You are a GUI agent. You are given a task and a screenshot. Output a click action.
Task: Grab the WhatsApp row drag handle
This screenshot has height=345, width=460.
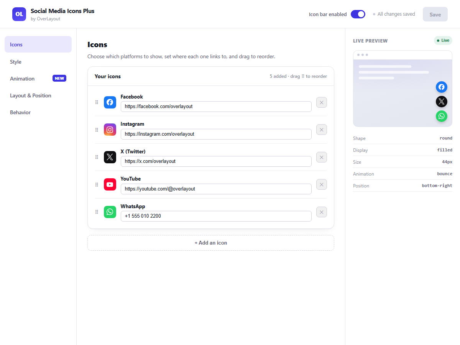pos(97,212)
